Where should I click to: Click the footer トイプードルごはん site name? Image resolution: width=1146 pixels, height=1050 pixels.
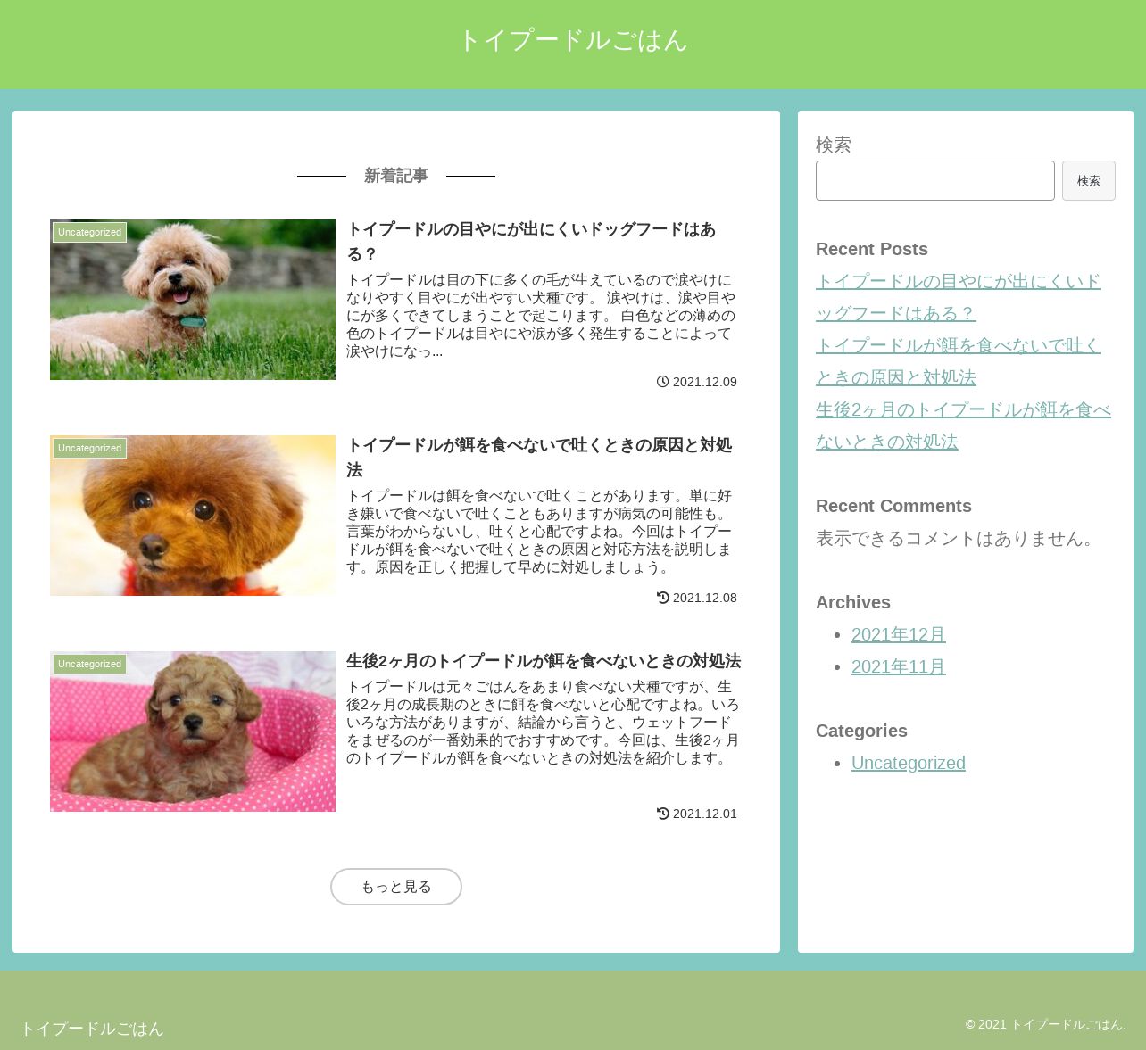coord(92,1029)
